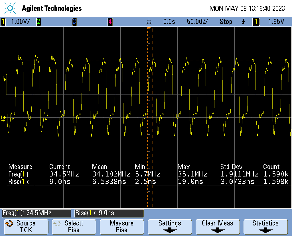Select the channel 1 yellow indicator
292x236 pixels.
coord(3,22)
